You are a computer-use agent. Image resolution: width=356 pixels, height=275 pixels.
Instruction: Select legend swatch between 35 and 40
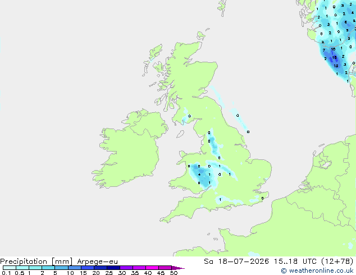point(139,268)
